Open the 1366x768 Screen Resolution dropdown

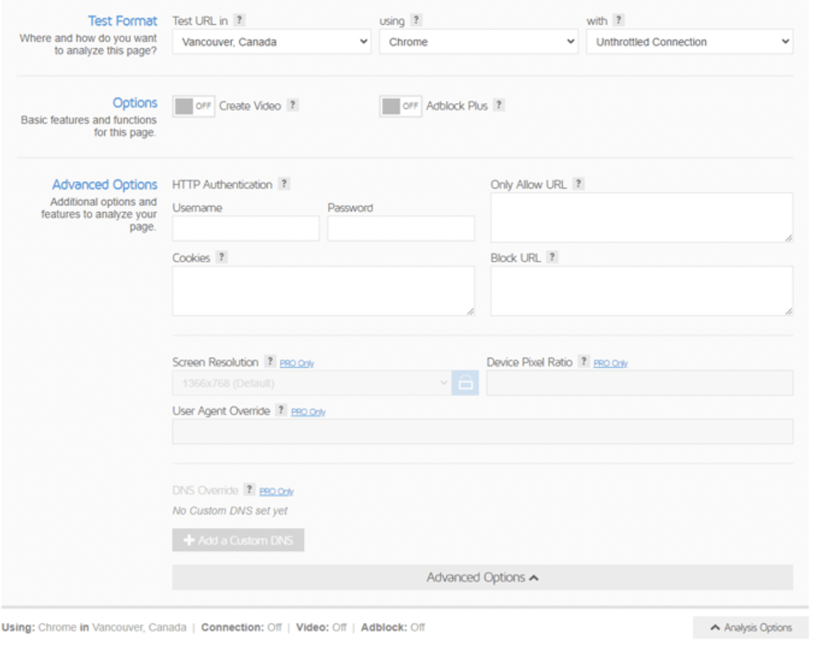pyautogui.click(x=312, y=383)
